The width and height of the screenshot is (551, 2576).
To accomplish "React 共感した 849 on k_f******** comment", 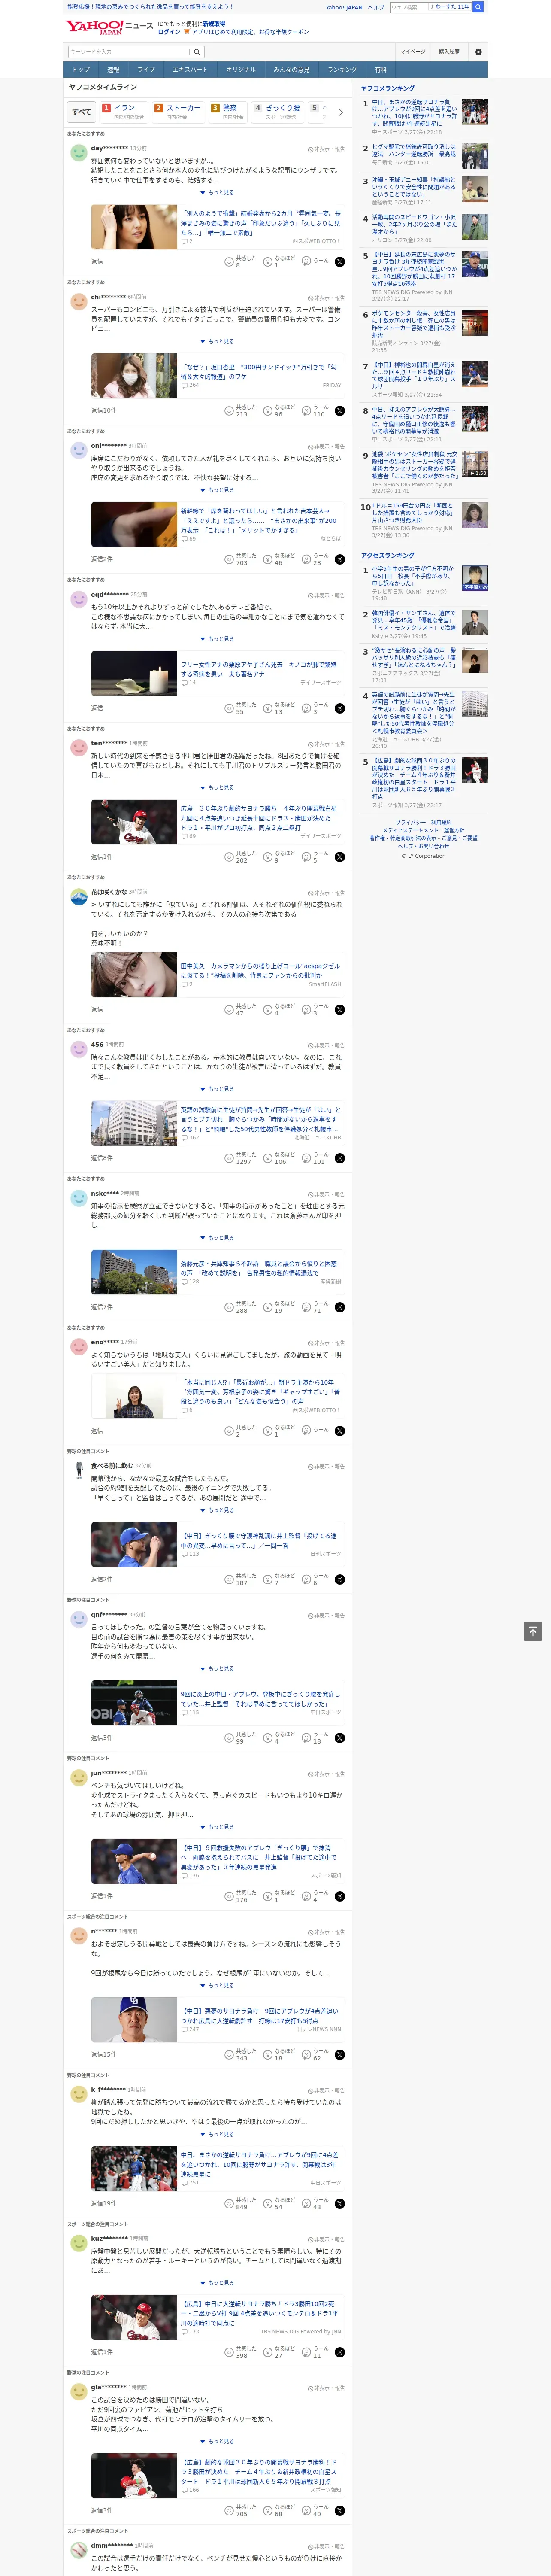I will coord(240,2204).
